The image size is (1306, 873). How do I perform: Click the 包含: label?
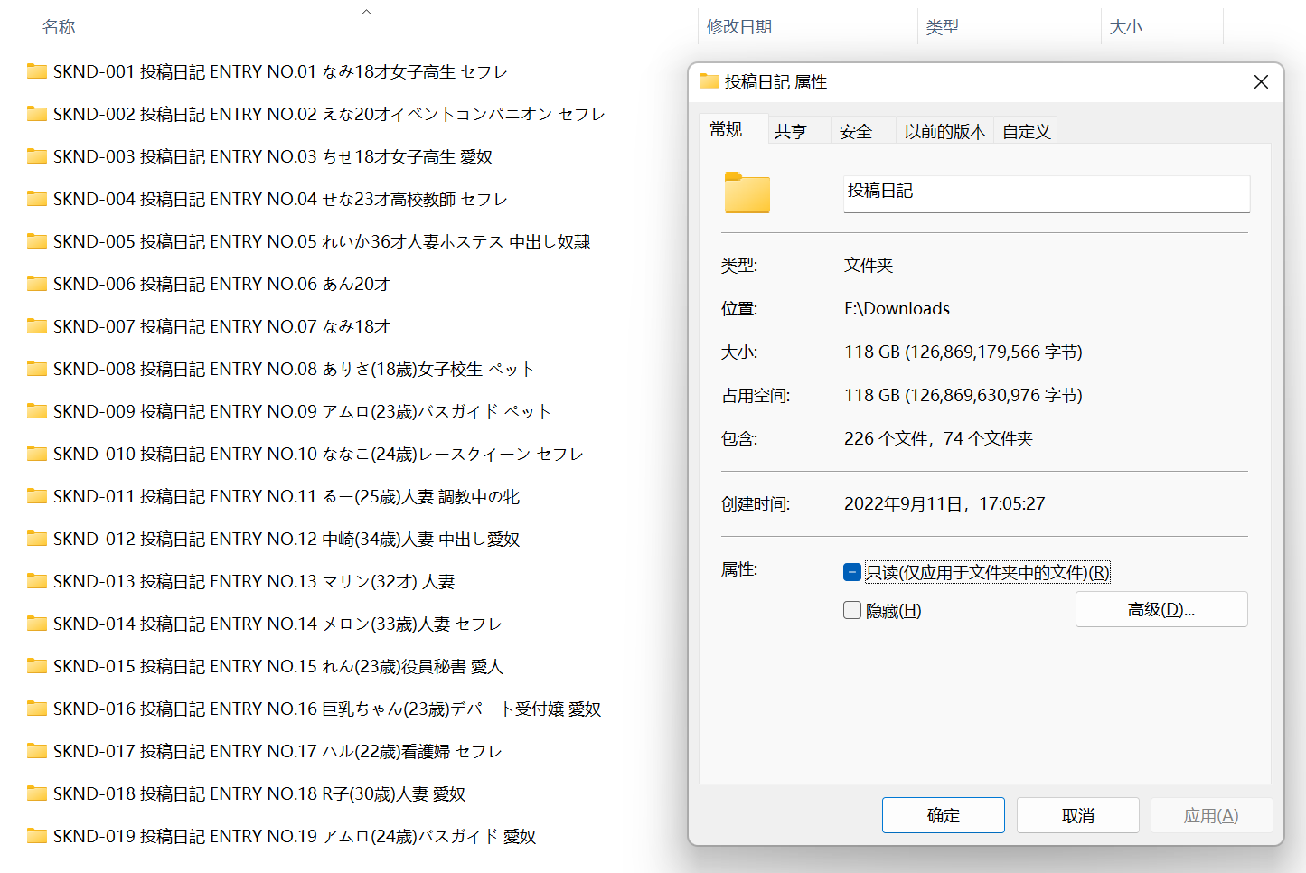click(x=739, y=438)
